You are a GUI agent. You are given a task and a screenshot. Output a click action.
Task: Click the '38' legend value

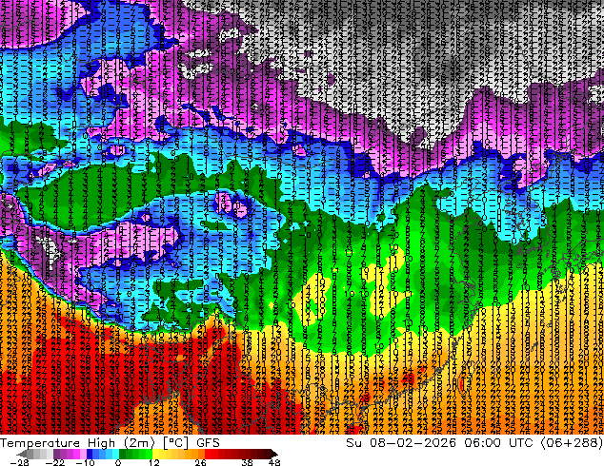[x=248, y=462]
